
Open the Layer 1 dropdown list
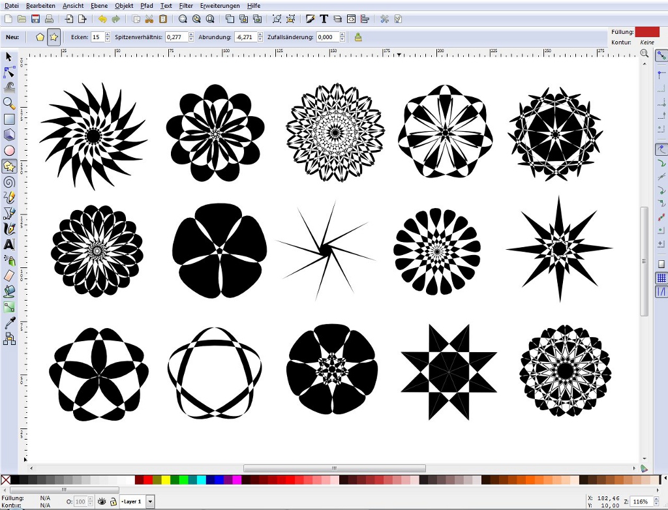click(x=151, y=502)
